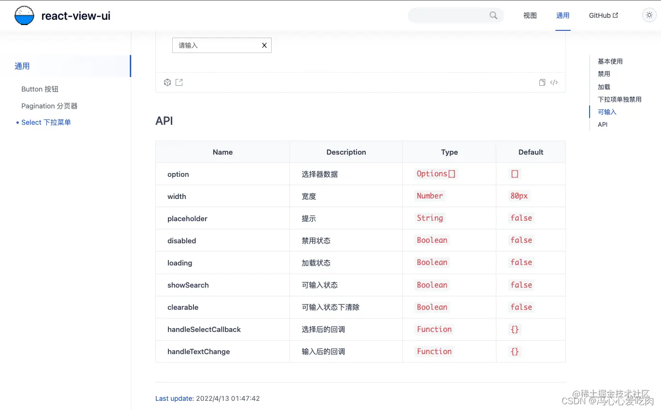Click the Last update label

(175, 398)
